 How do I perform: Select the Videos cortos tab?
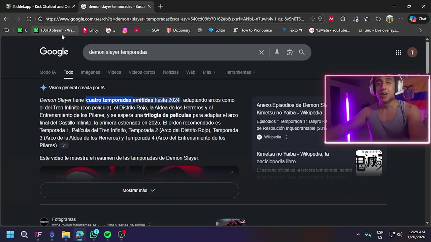pos(142,72)
